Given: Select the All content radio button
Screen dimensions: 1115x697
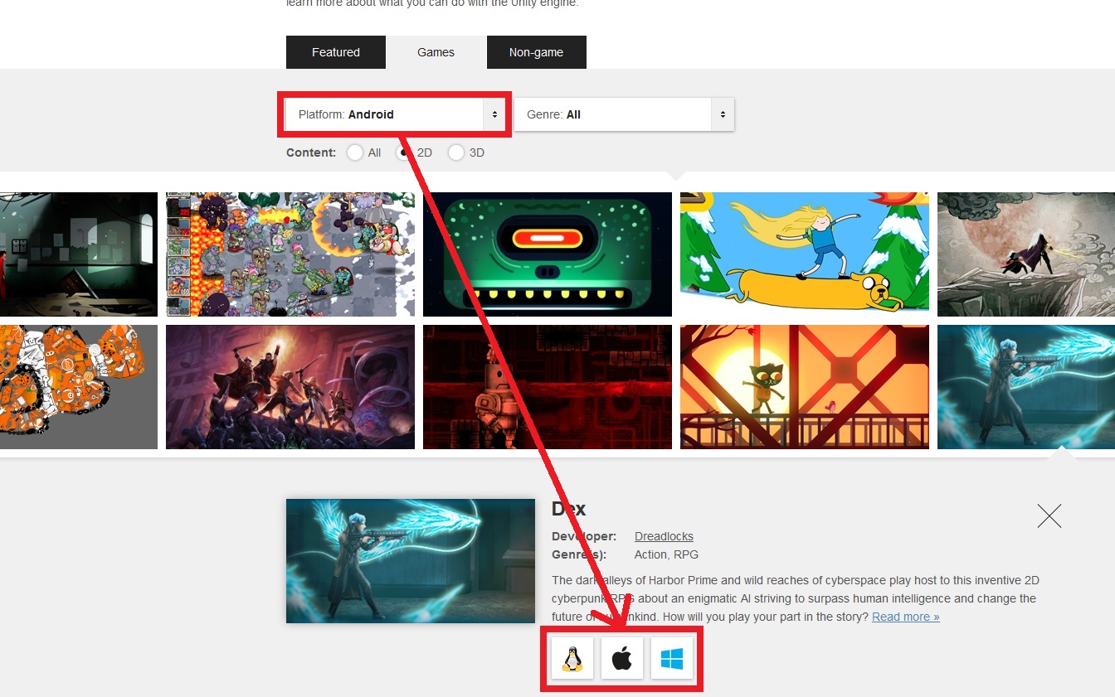Looking at the screenshot, I should click(355, 152).
